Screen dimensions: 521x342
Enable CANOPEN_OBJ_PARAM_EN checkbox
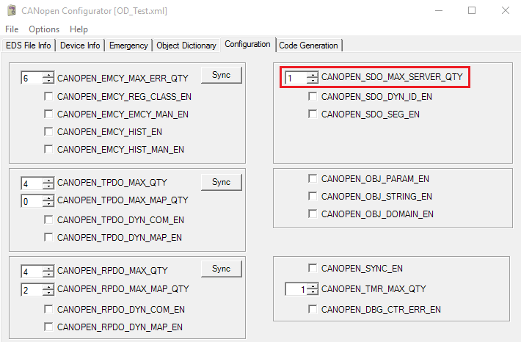point(313,178)
